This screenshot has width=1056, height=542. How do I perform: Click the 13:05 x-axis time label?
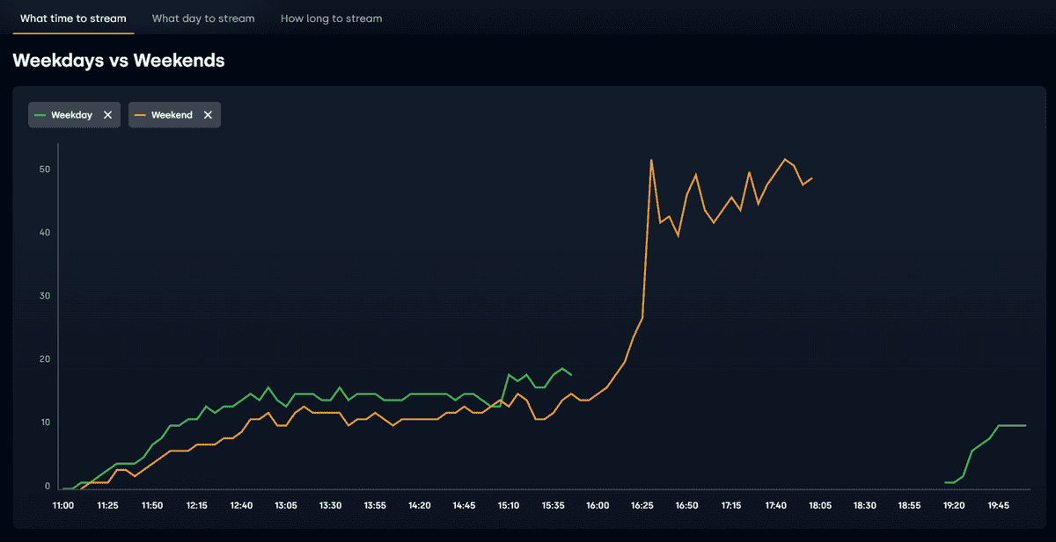(x=286, y=506)
